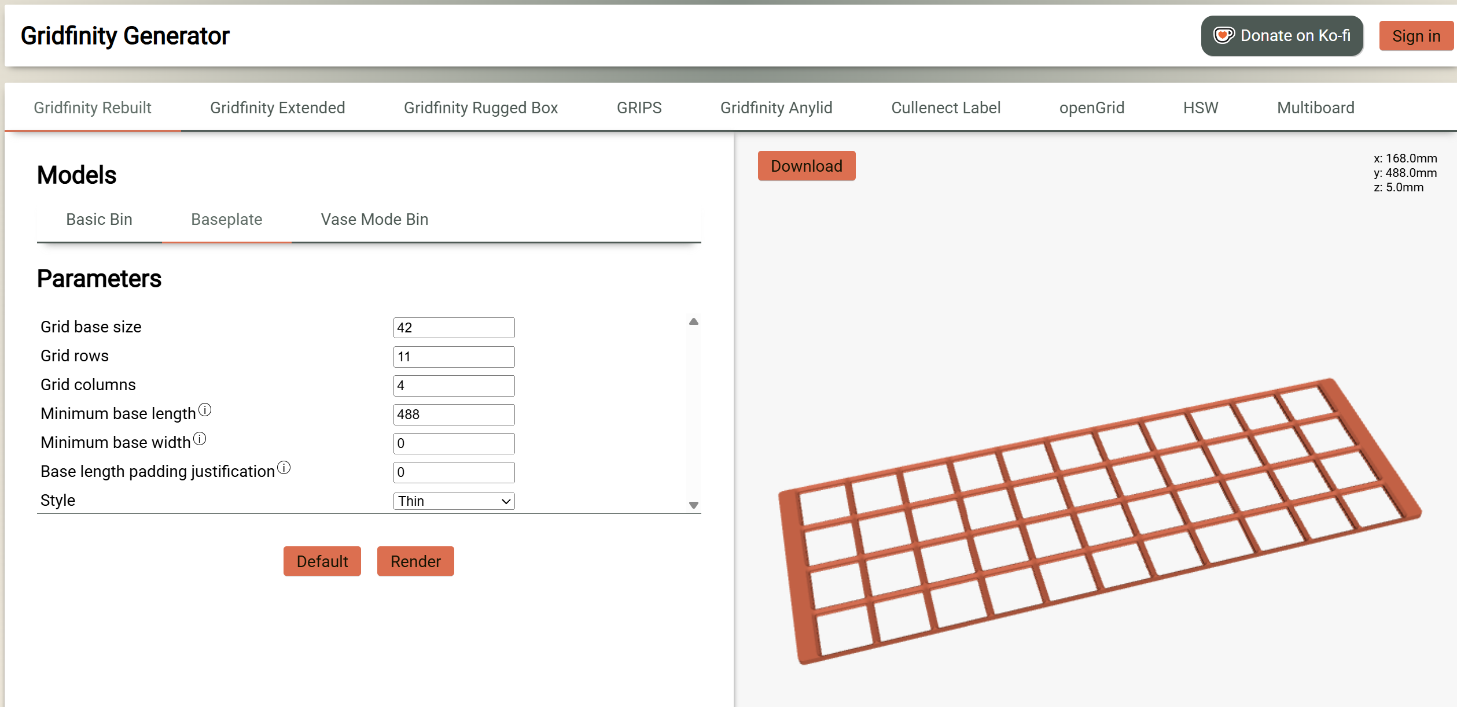Image resolution: width=1457 pixels, height=707 pixels.
Task: Switch to the Gridfinity Rebuilt tab
Action: (x=93, y=108)
